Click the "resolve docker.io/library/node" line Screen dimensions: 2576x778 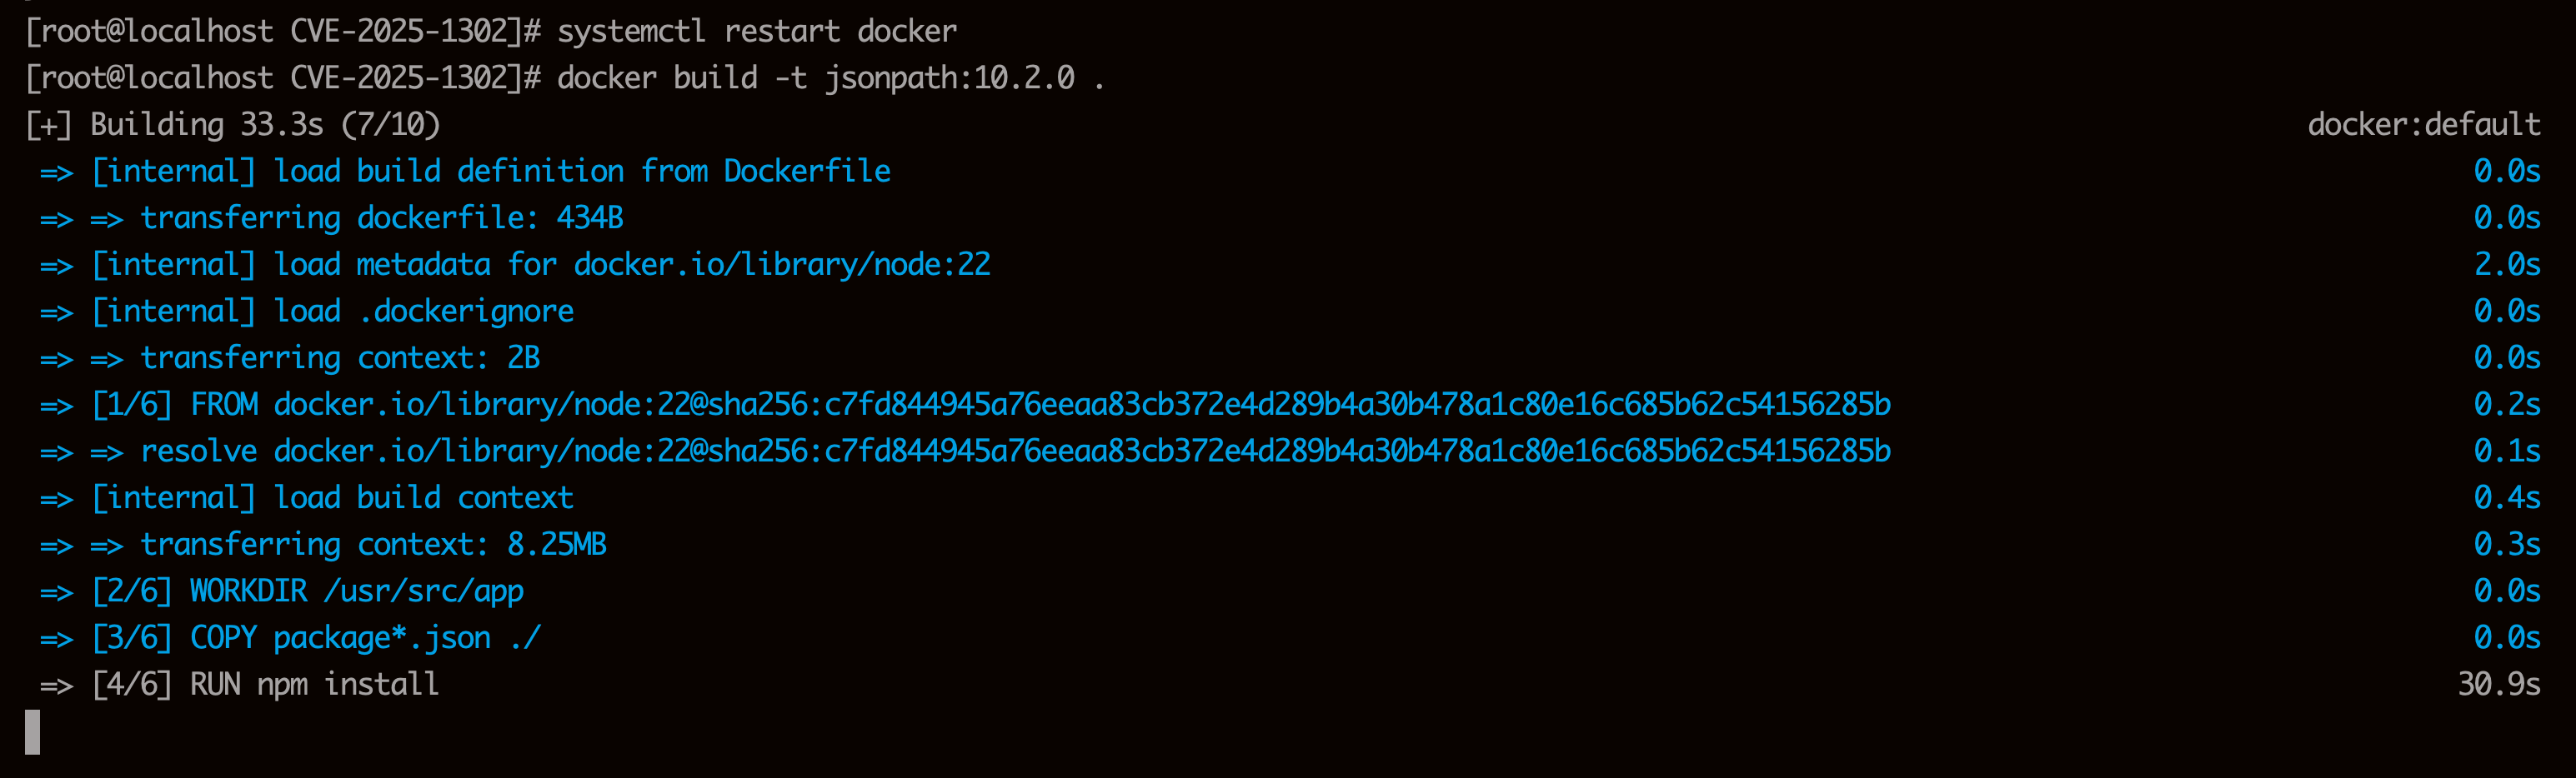tap(1015, 451)
